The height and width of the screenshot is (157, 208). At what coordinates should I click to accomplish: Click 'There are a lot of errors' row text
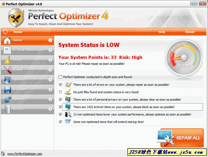point(121,85)
